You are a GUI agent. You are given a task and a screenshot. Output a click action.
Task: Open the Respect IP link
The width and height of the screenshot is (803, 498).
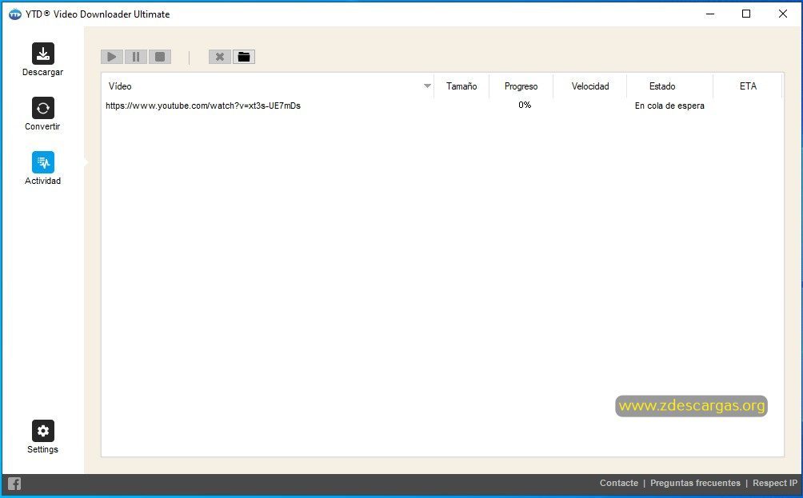pos(775,483)
